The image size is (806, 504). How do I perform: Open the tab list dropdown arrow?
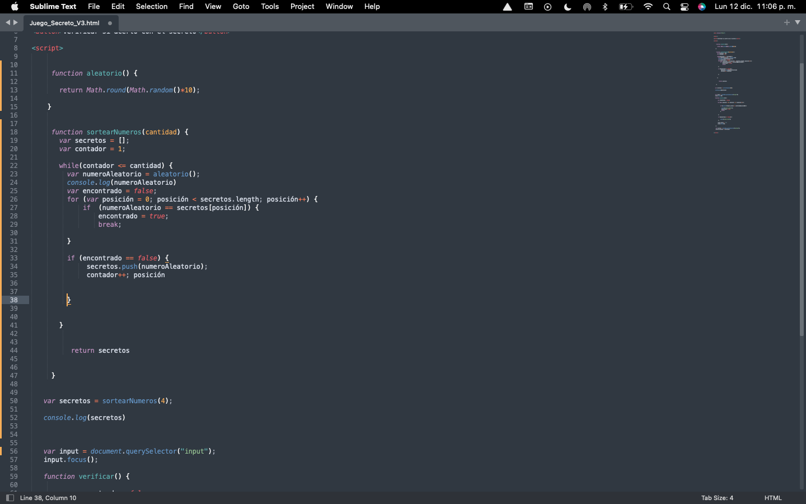click(x=798, y=22)
